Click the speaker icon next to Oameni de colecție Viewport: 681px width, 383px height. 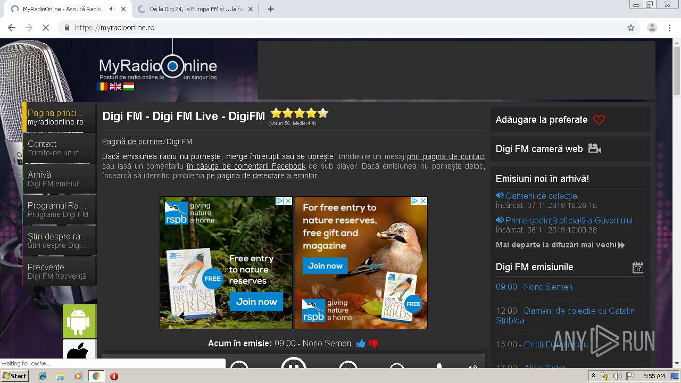pyautogui.click(x=500, y=196)
